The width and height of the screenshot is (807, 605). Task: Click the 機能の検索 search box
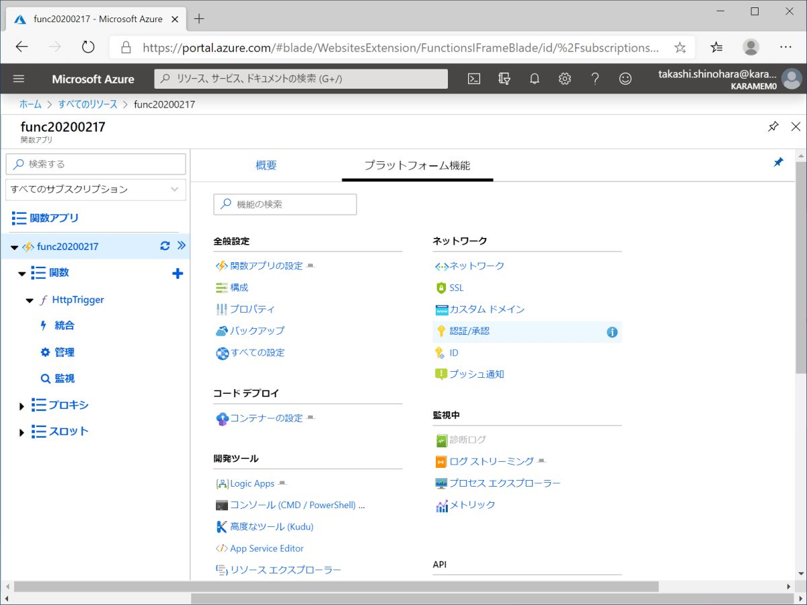pyautogui.click(x=285, y=204)
